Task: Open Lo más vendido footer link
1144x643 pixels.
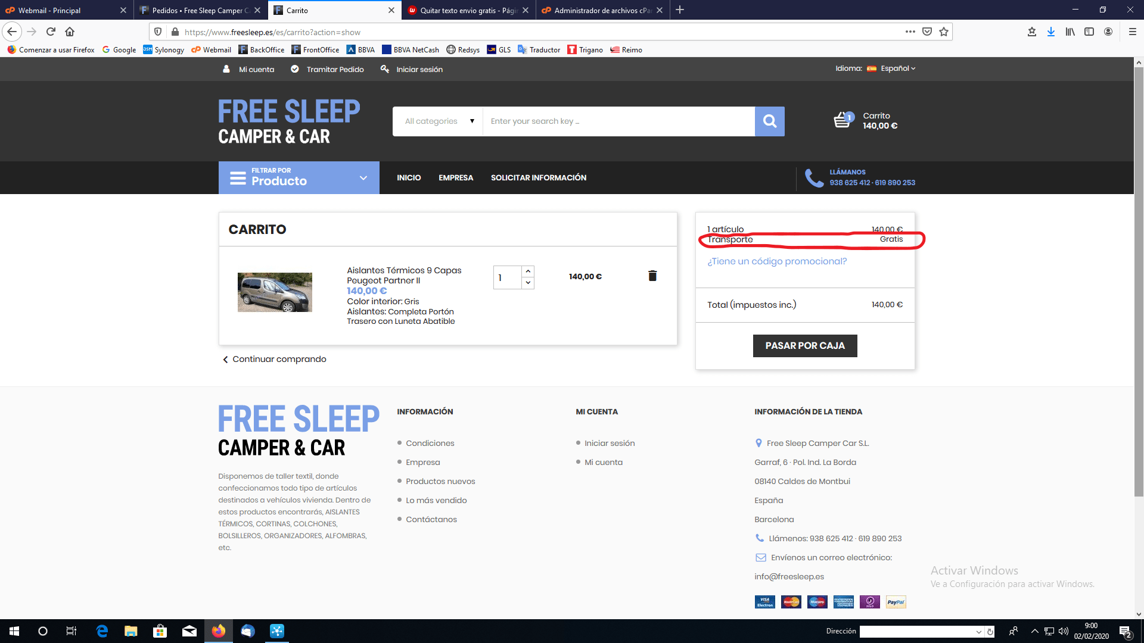Action: click(x=436, y=500)
